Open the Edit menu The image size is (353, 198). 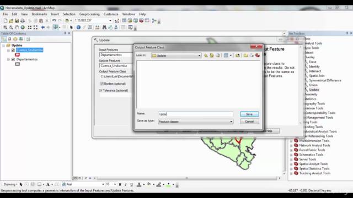coord(14,14)
